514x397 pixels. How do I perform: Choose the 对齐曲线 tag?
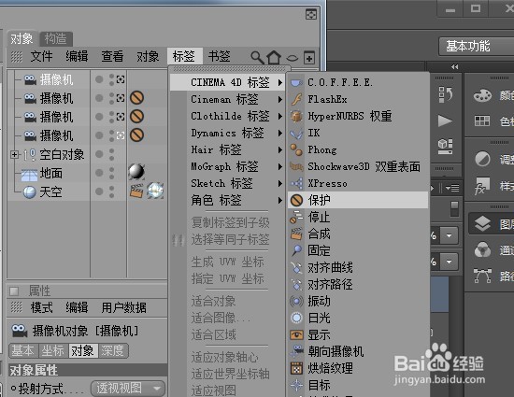358,267
